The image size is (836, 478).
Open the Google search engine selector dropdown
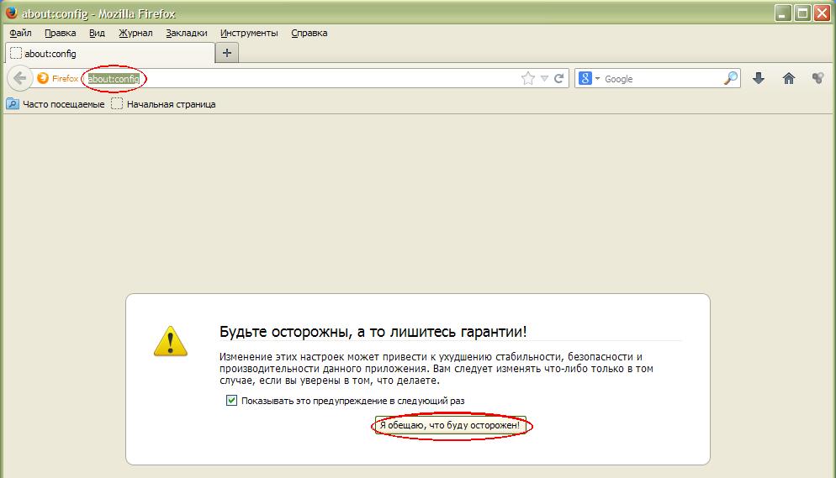tap(589, 79)
